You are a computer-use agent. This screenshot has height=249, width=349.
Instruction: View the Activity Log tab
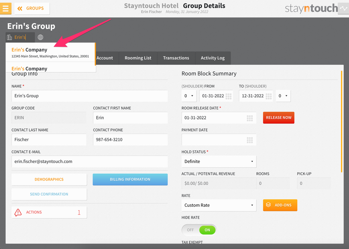(213, 58)
